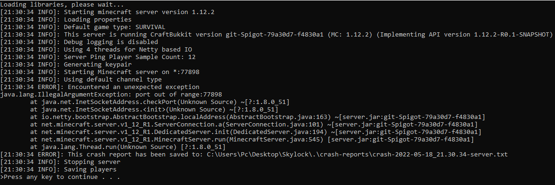
Task: Click the 'Using 4 threads for Netty' line
Action: pos(96,49)
